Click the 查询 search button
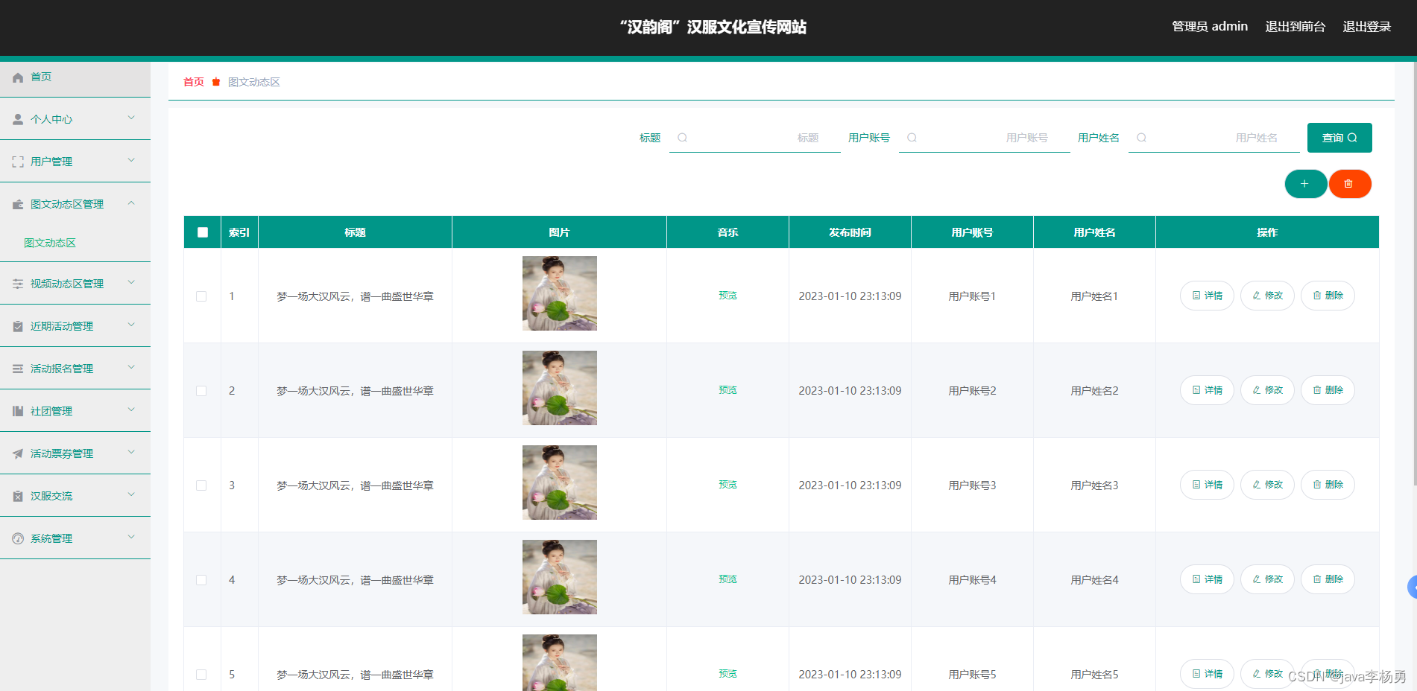The width and height of the screenshot is (1417, 691). 1339,138
